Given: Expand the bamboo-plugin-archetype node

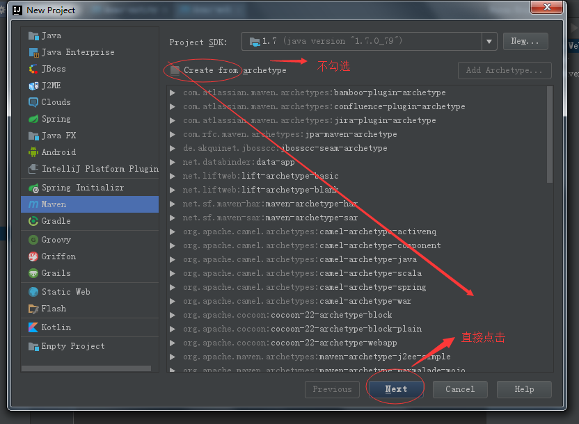Looking at the screenshot, I should [x=173, y=92].
